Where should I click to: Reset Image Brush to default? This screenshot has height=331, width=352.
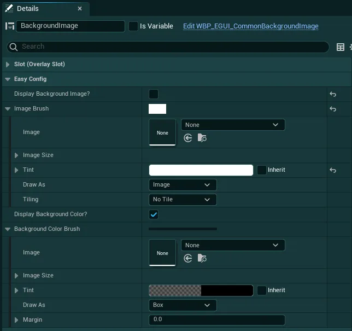pyautogui.click(x=333, y=109)
